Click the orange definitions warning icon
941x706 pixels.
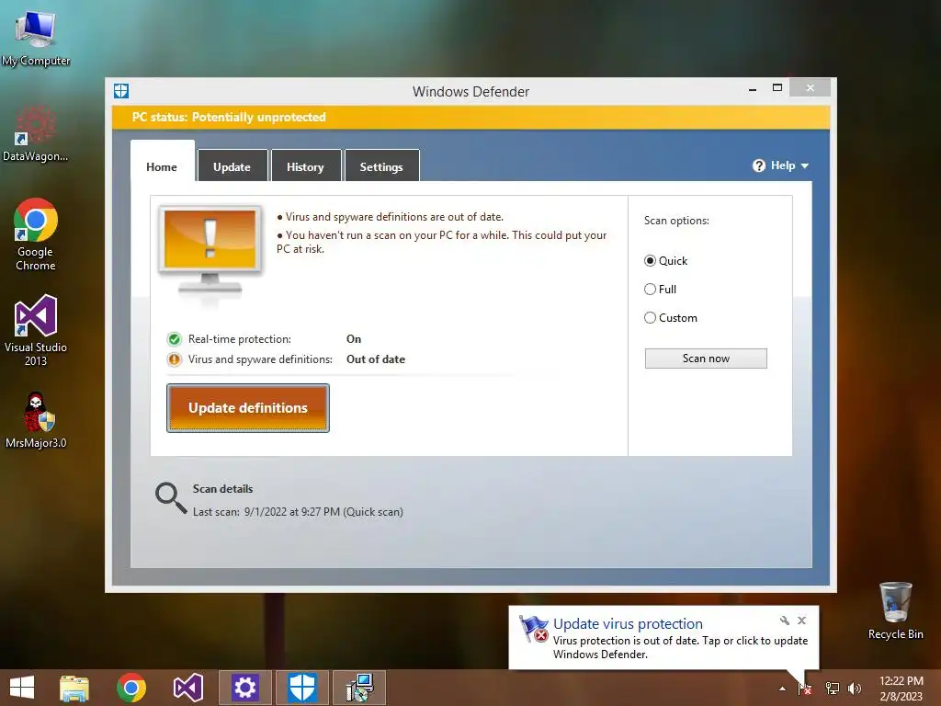tap(174, 359)
